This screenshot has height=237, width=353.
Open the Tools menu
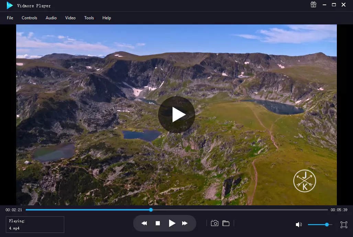tap(89, 18)
